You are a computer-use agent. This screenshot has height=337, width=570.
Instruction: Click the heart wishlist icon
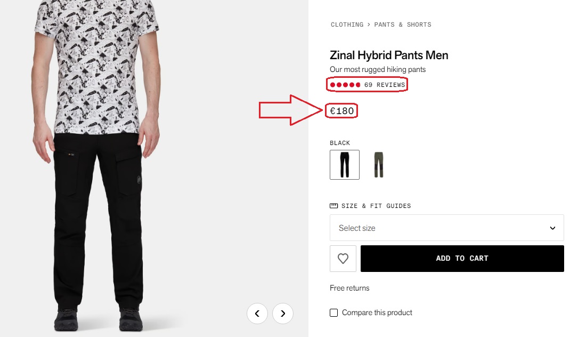coord(343,259)
